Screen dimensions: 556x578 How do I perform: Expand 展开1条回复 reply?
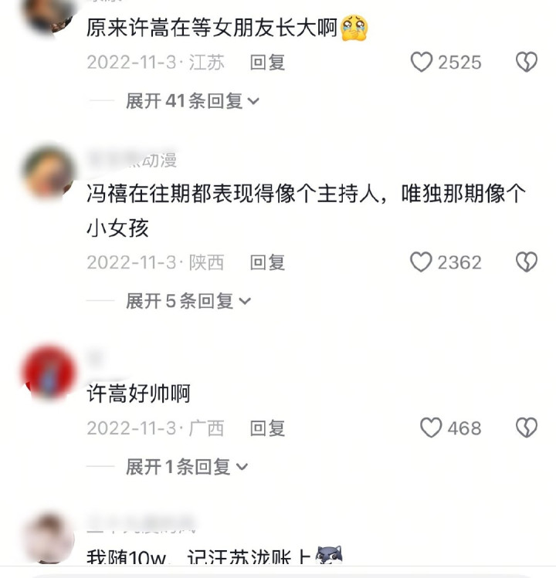187,467
